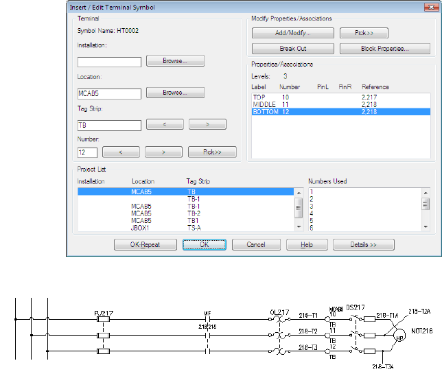The height and width of the screenshot is (374, 442).
Task: Click wire label 218-T2 in drawing
Action: click(308, 331)
